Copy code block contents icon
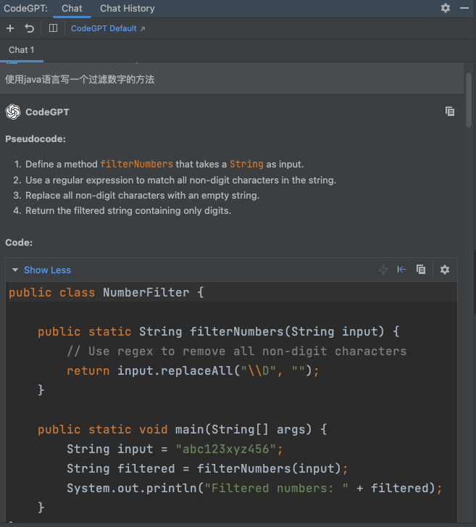This screenshot has width=476, height=527. (x=421, y=270)
